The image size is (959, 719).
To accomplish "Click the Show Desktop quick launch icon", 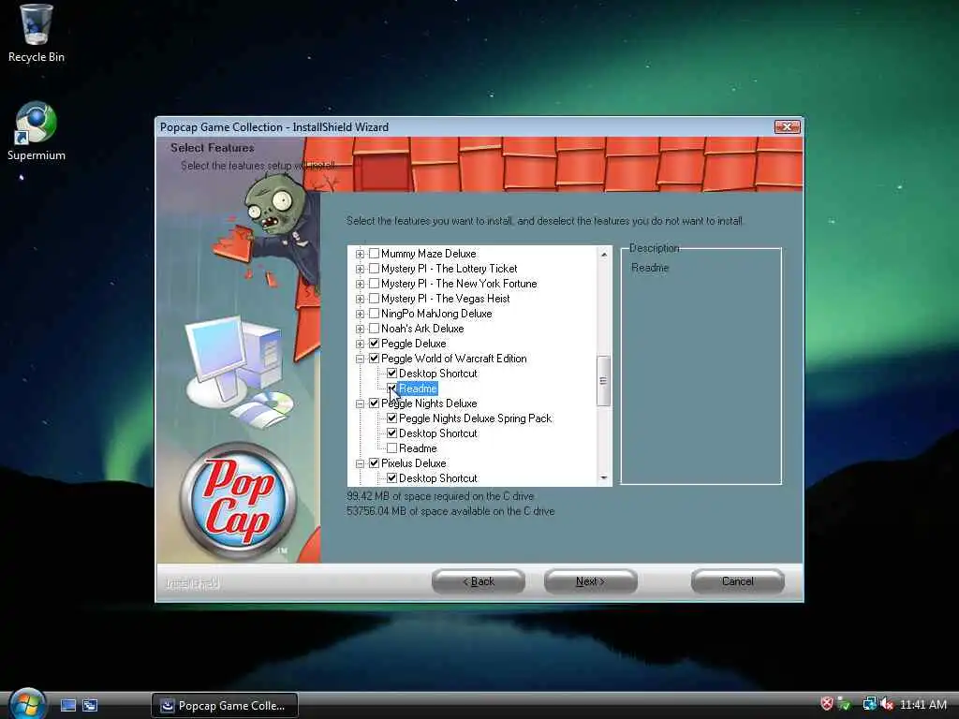I will 68,705.
